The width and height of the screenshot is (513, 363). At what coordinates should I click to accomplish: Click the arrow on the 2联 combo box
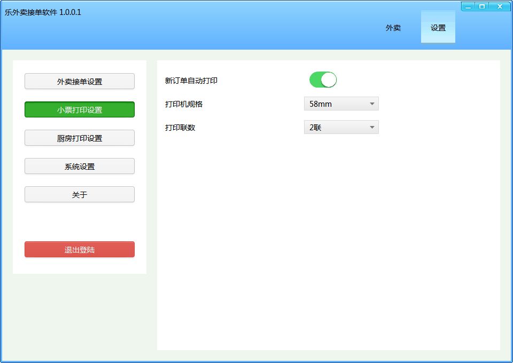(x=372, y=128)
